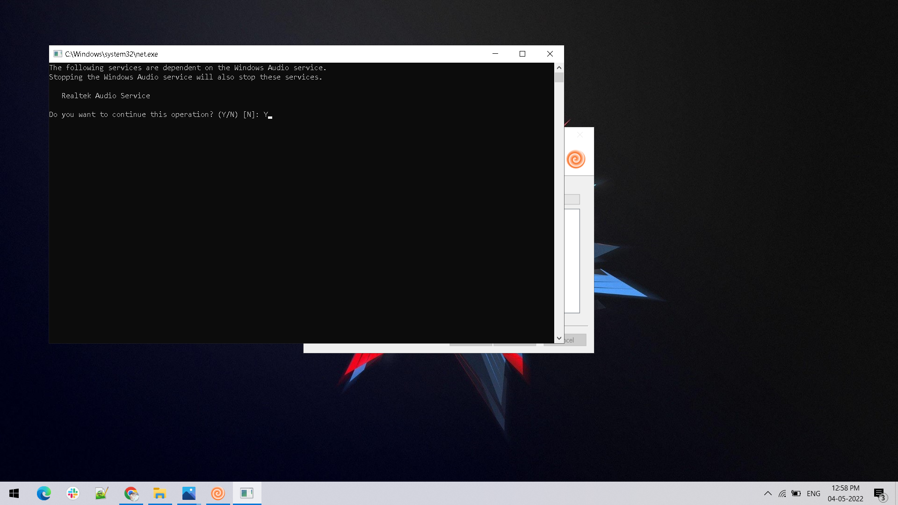
Task: Click the console scrollbar down arrow
Action: tap(559, 338)
